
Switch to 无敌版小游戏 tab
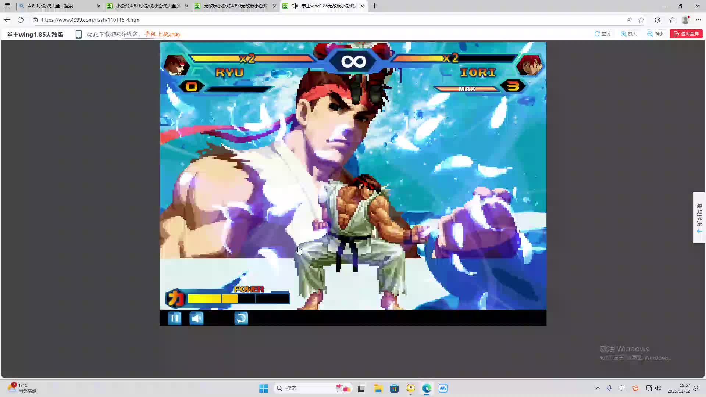click(235, 6)
